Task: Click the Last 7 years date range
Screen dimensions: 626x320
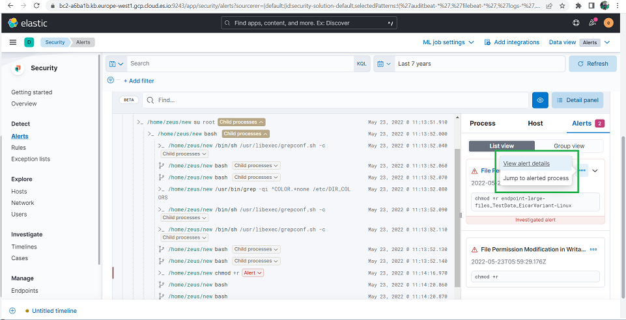Action: (x=480, y=64)
